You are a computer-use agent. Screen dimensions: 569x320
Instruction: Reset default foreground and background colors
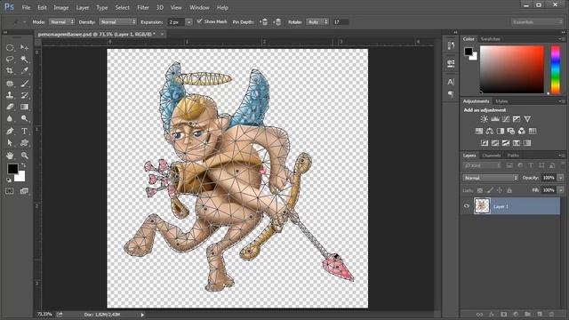tap(9, 180)
